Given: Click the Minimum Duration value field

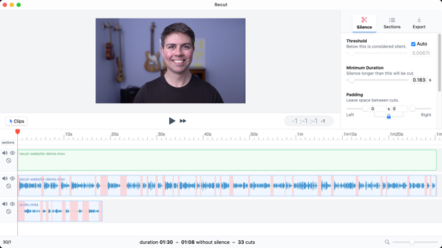Looking at the screenshot, I should (x=419, y=80).
